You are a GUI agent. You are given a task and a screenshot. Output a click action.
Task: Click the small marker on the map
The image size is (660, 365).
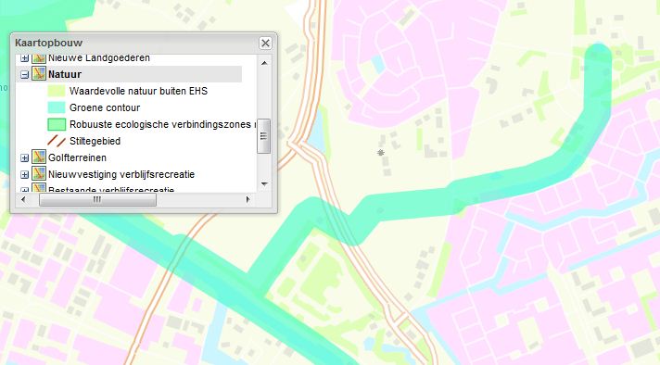380,153
